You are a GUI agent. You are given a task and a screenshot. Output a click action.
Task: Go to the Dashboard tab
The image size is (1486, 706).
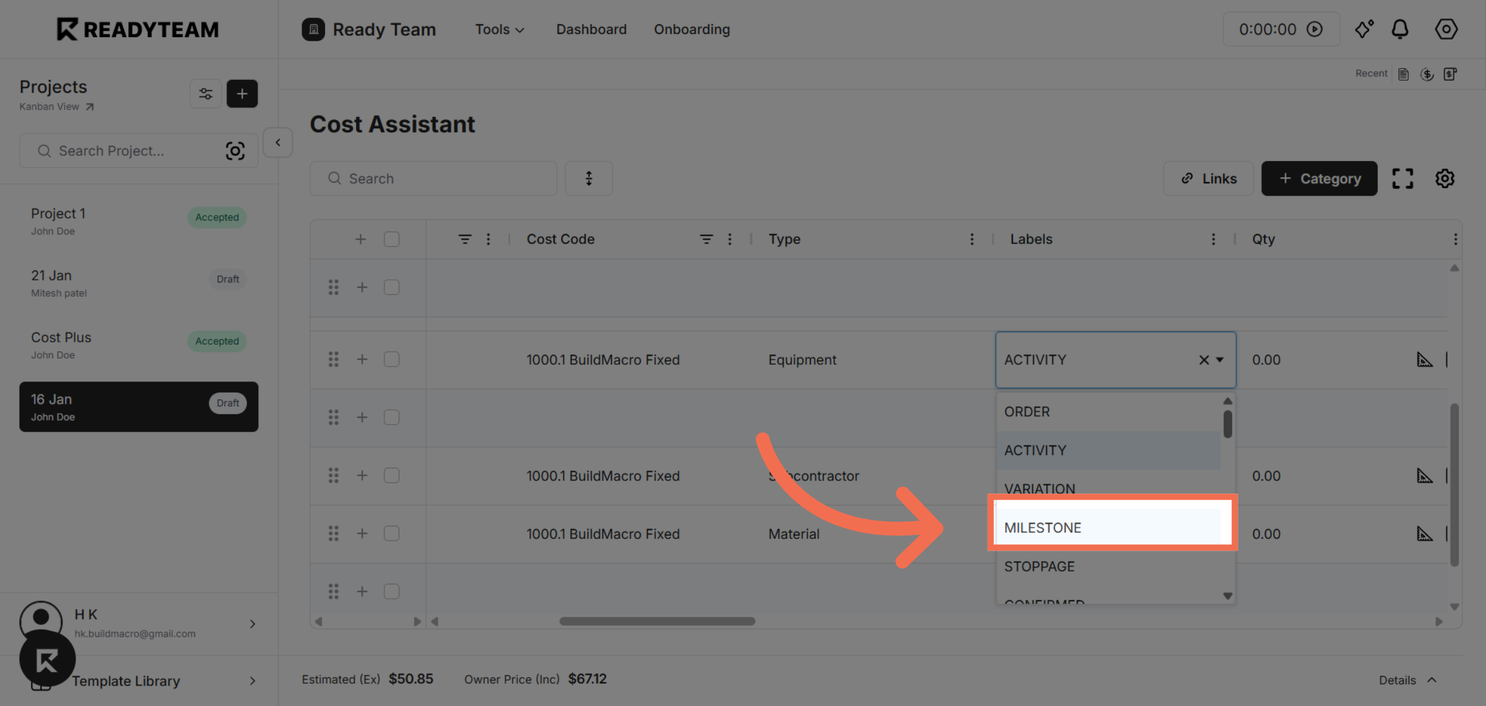point(591,29)
